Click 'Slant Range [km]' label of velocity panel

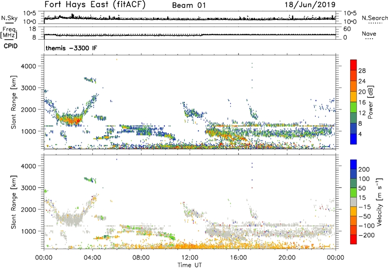tap(14, 202)
